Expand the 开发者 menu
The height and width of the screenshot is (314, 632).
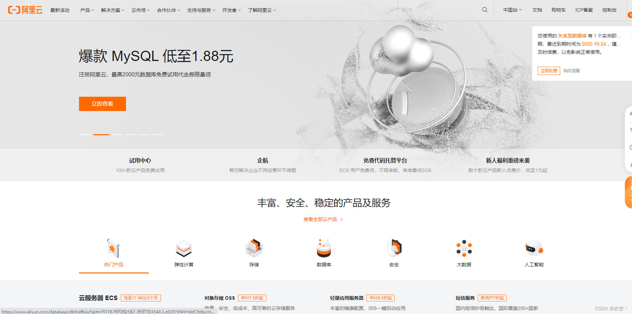click(232, 10)
